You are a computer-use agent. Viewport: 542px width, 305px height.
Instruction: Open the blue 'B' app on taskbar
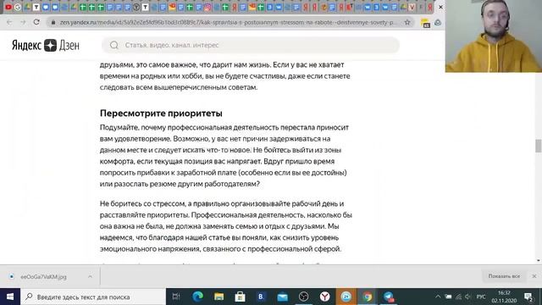261,297
